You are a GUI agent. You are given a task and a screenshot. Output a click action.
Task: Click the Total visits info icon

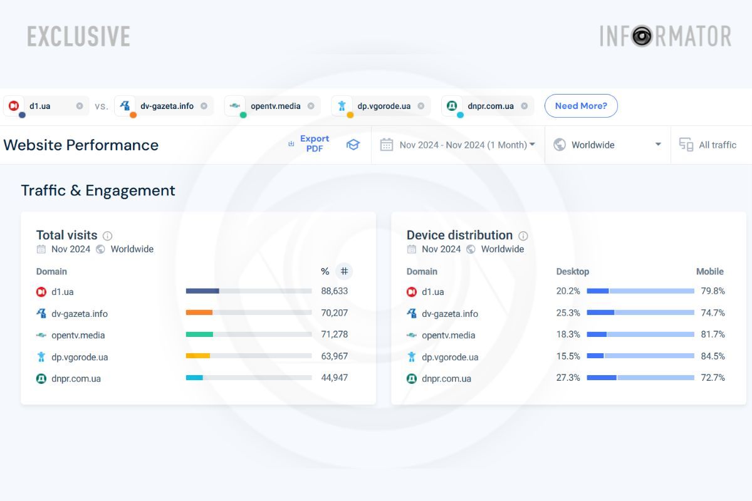pyautogui.click(x=107, y=236)
